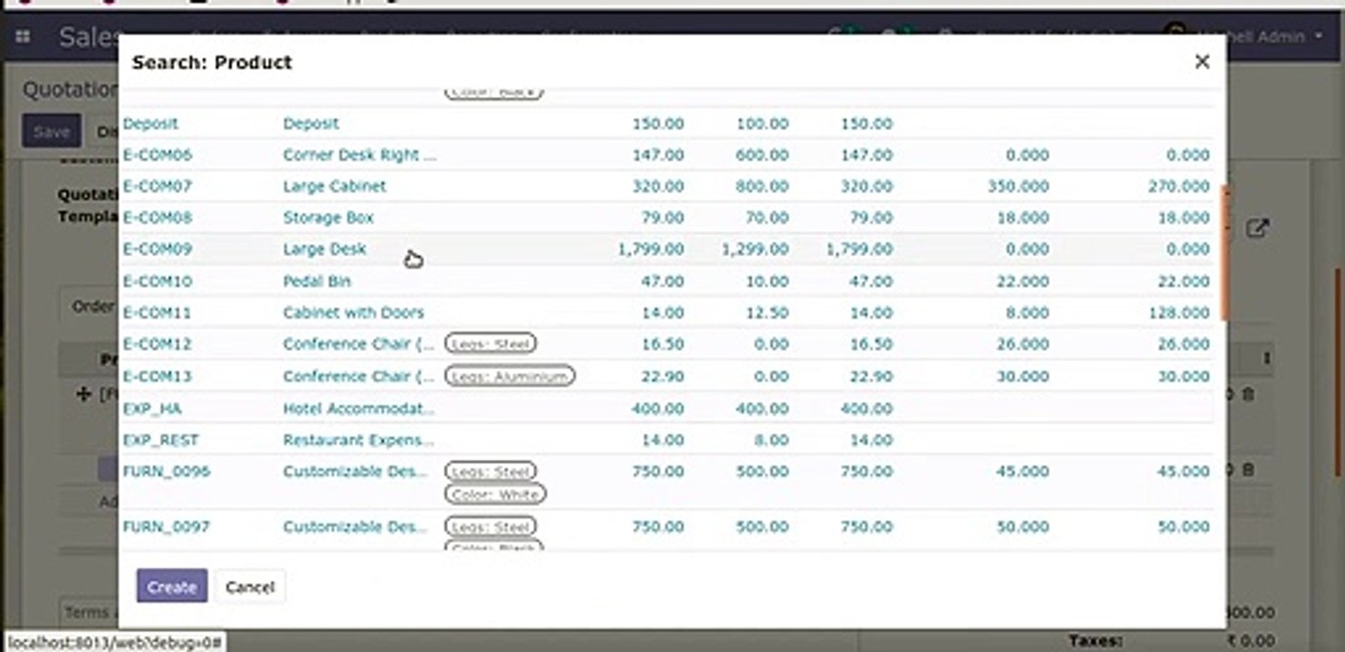Screen dimensions: 1345x652
Task: Choose the Corner Desk Right product name
Action: point(359,155)
